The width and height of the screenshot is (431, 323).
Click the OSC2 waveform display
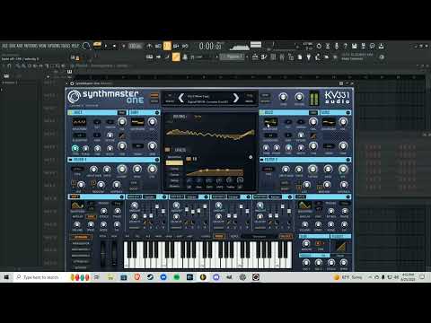coord(270,122)
